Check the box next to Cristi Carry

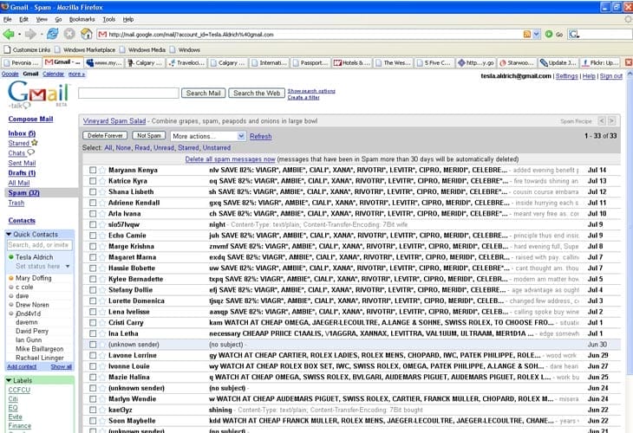(93, 322)
